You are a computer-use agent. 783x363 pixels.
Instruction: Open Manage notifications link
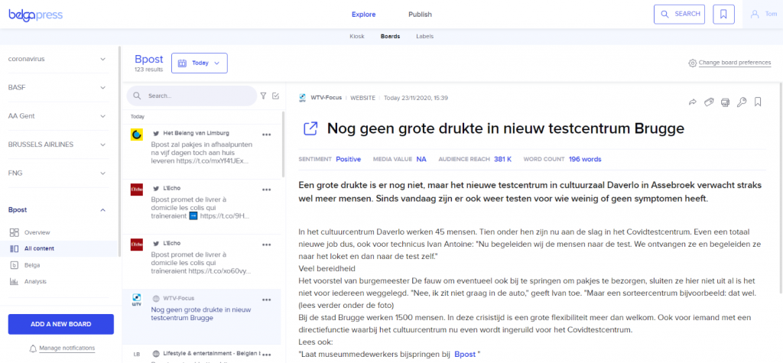67,348
